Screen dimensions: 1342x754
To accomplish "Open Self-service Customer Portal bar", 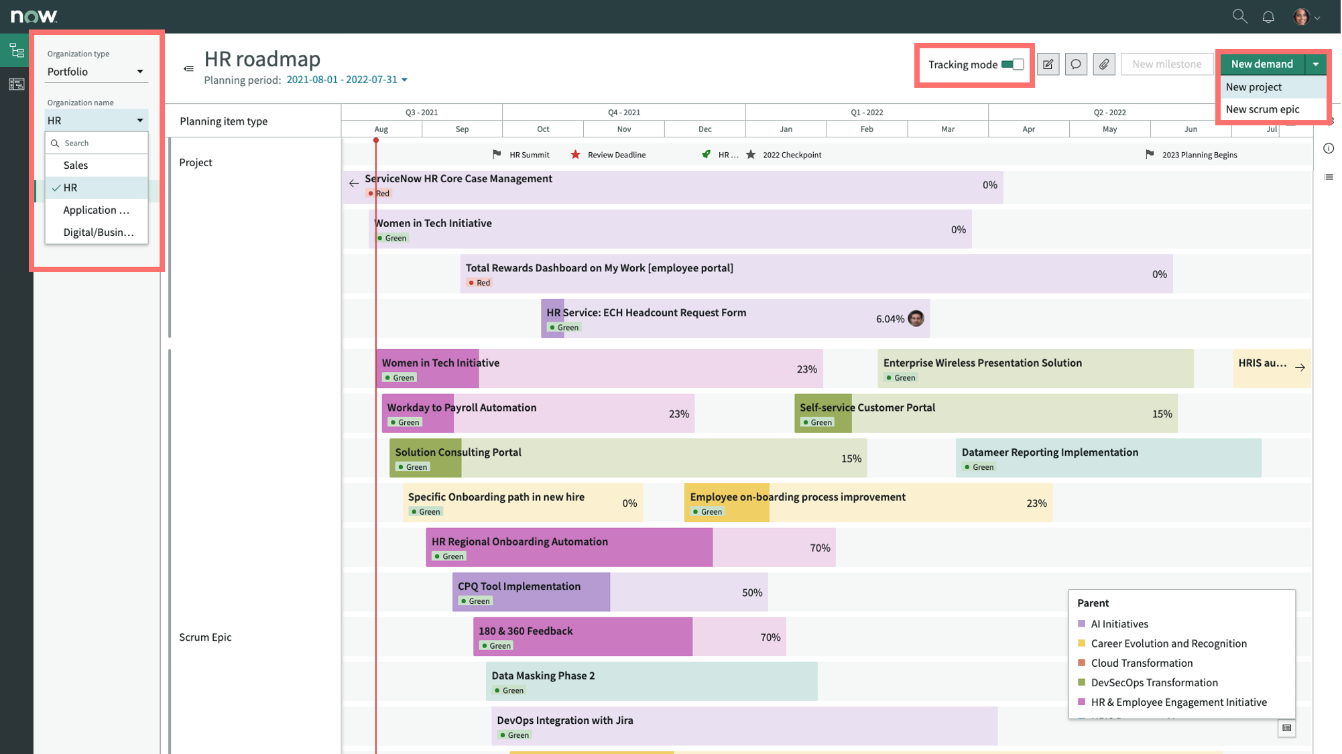I will [x=986, y=414].
